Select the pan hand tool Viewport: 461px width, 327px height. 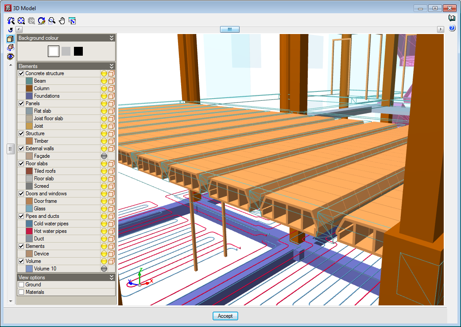62,20
